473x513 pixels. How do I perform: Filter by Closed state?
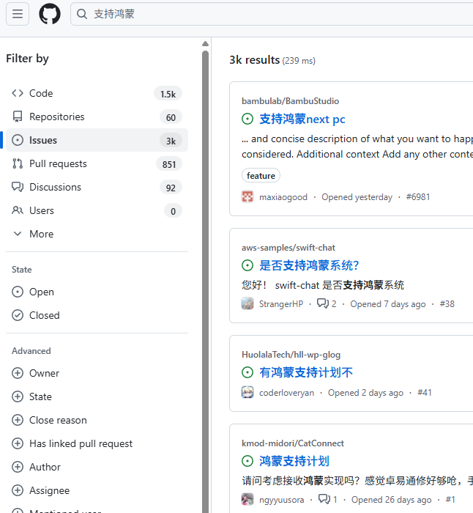point(97,315)
